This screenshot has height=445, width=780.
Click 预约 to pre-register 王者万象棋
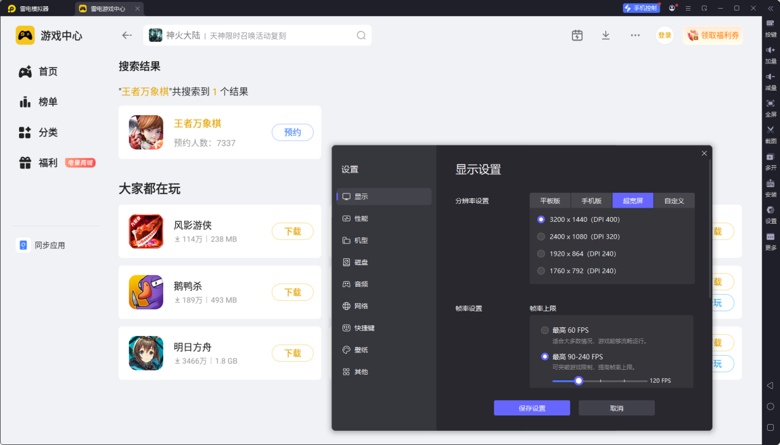[293, 132]
